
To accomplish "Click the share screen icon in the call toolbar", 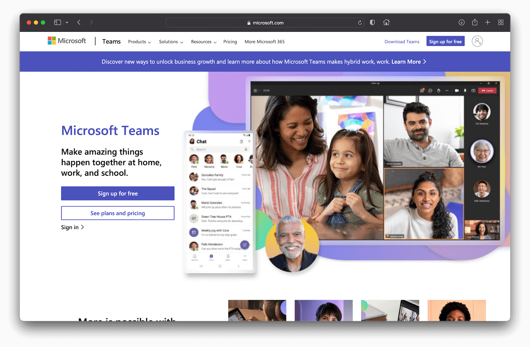I will (x=474, y=90).
